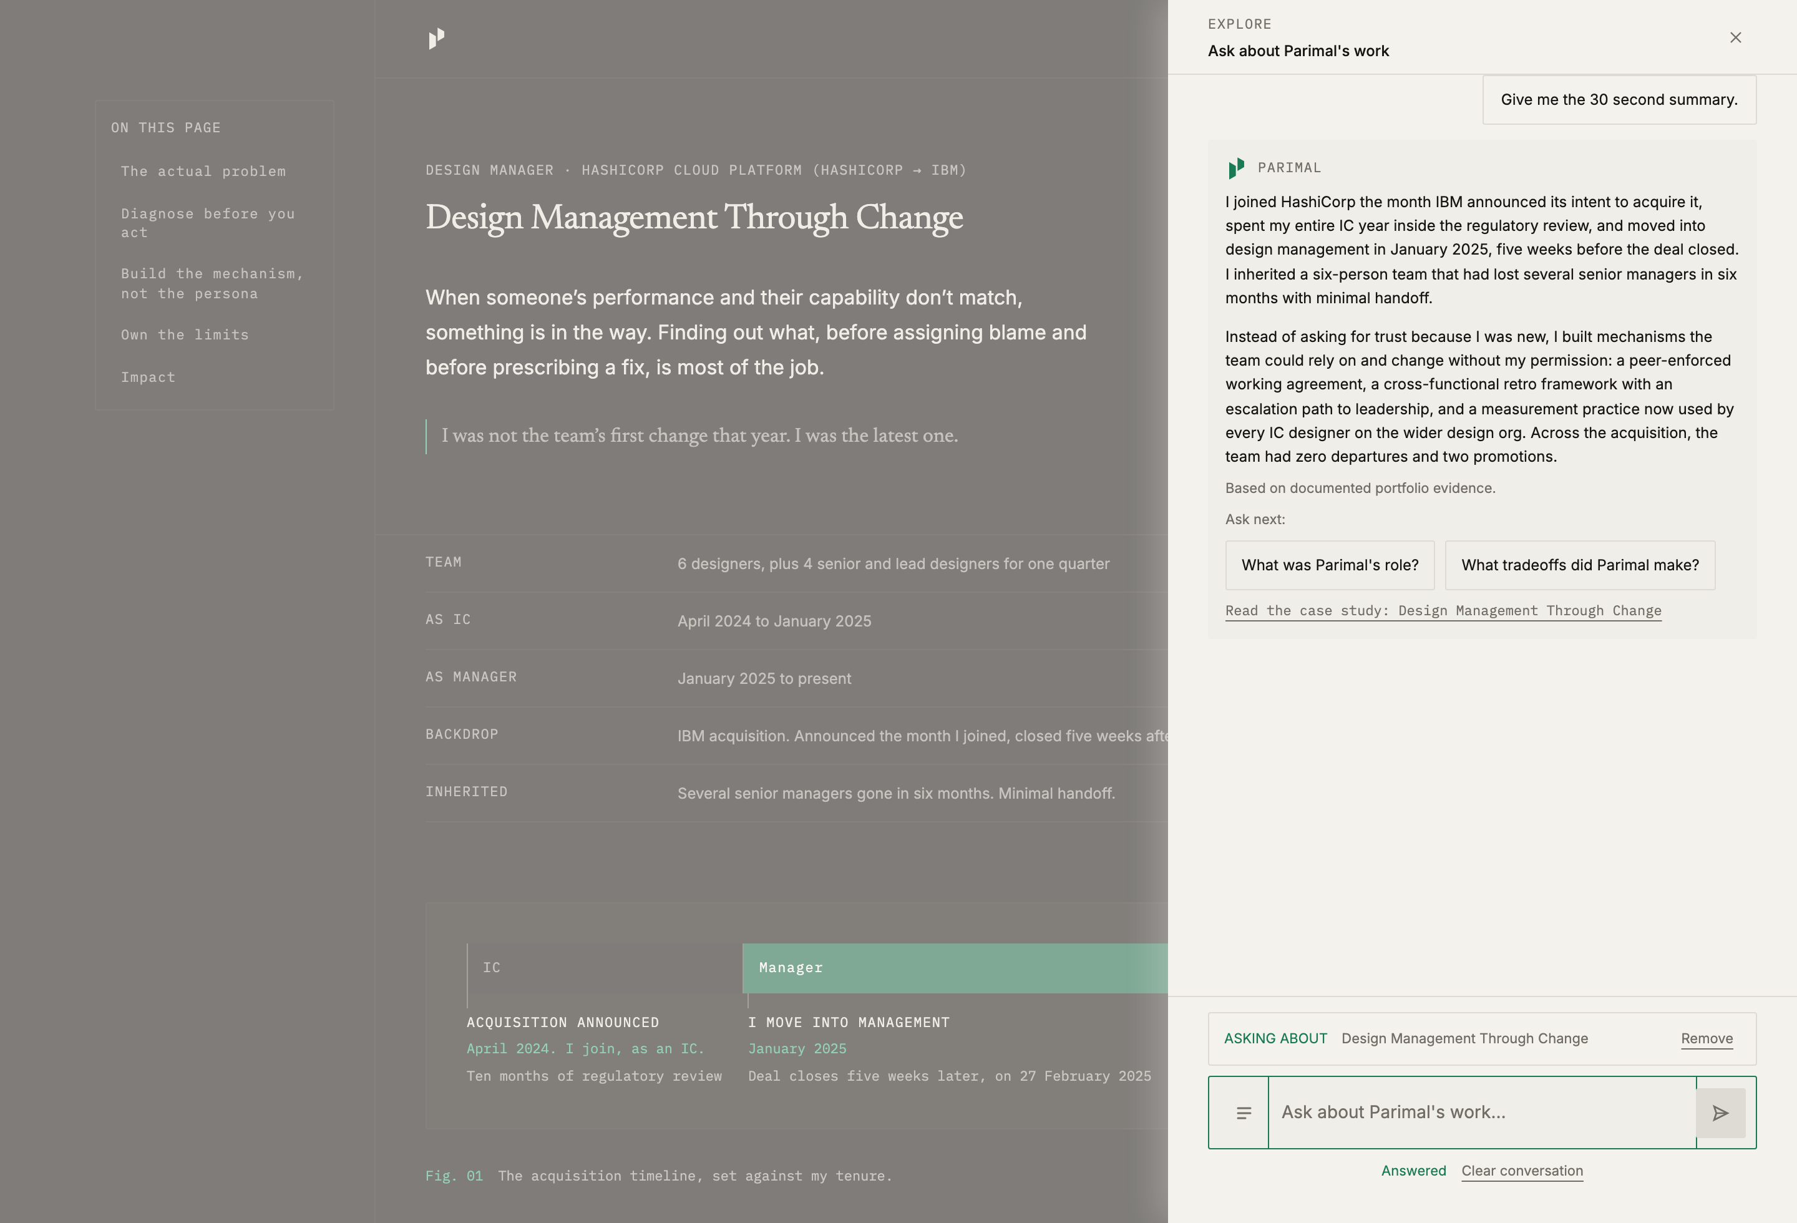Image resolution: width=1797 pixels, height=1223 pixels.
Task: Click the green Parimal avatar icon
Action: tap(1237, 168)
